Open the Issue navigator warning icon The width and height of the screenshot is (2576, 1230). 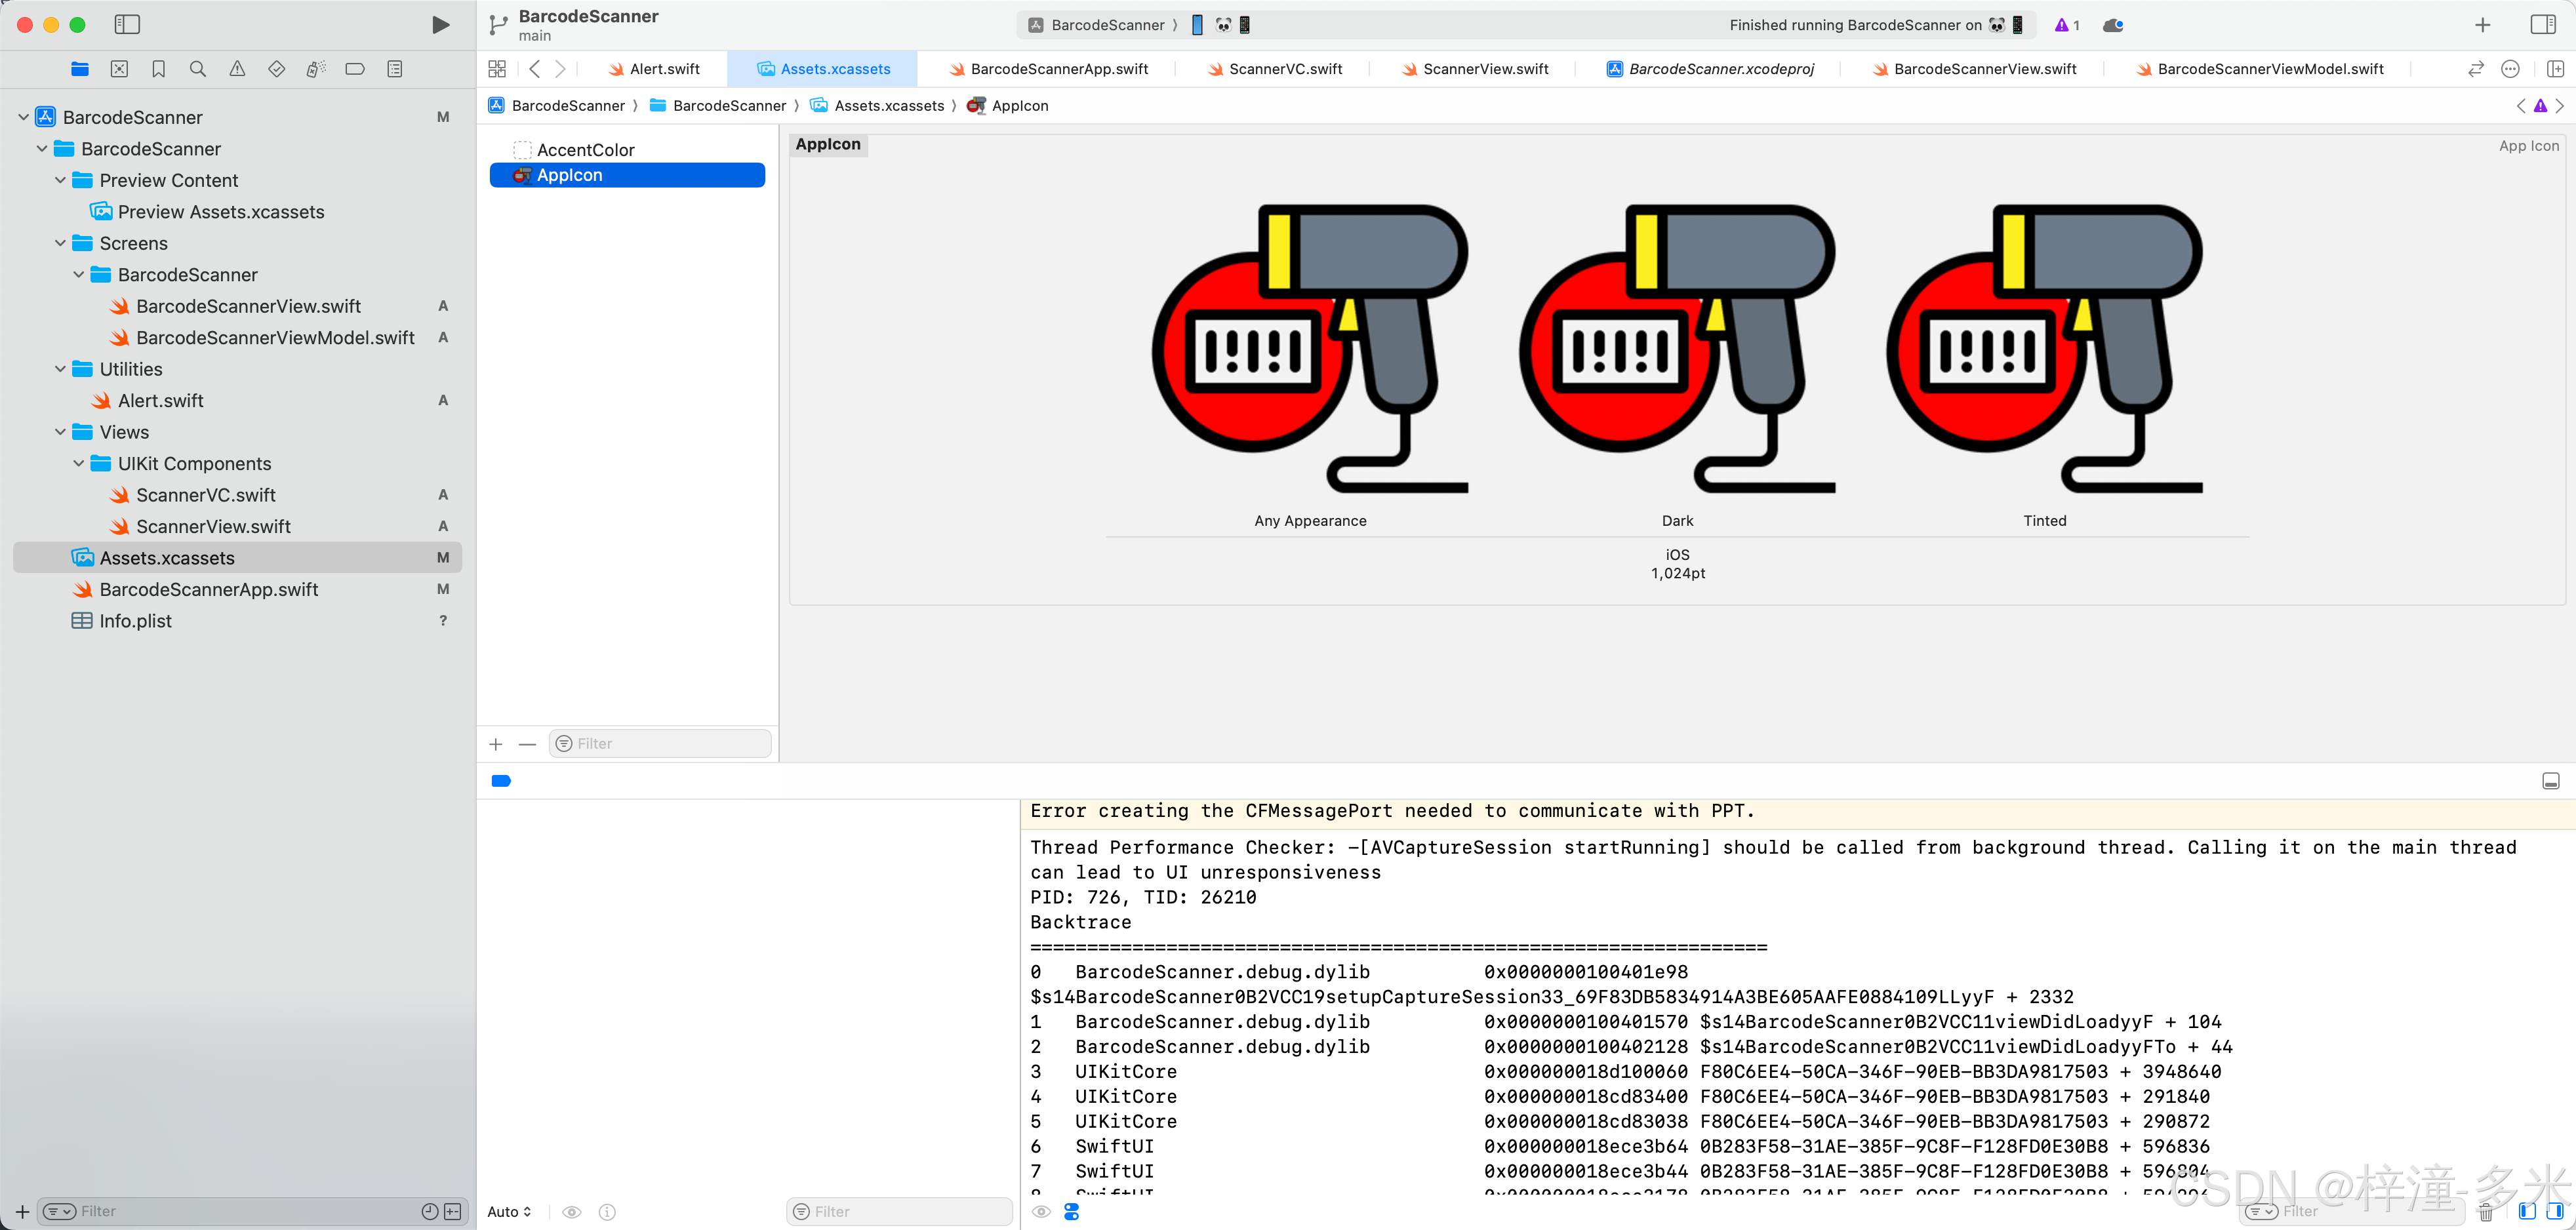click(x=237, y=69)
